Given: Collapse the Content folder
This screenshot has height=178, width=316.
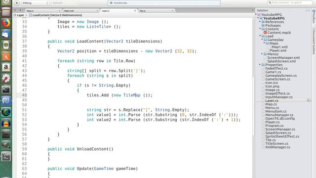Looking at the screenshot, I should (260, 29).
